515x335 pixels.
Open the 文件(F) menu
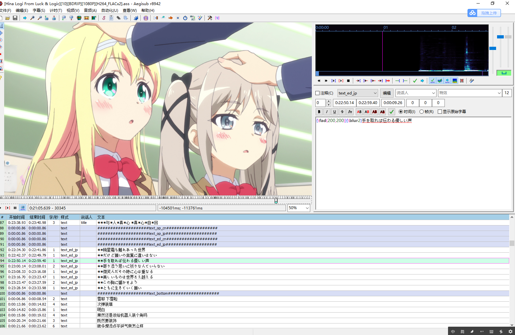tap(5, 11)
